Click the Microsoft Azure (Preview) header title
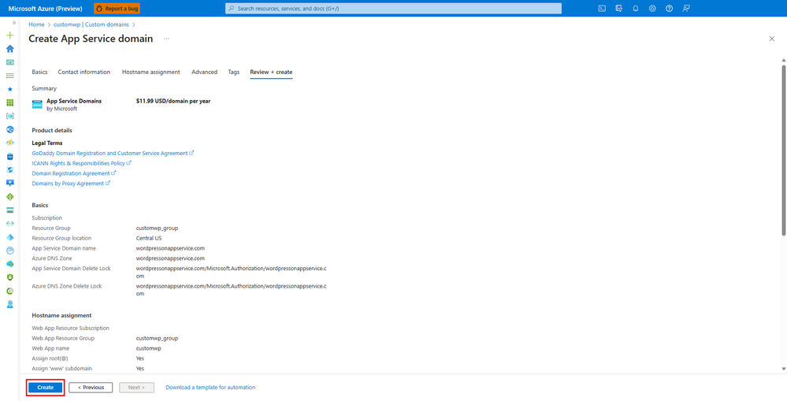This screenshot has height=401, width=787. (x=45, y=9)
